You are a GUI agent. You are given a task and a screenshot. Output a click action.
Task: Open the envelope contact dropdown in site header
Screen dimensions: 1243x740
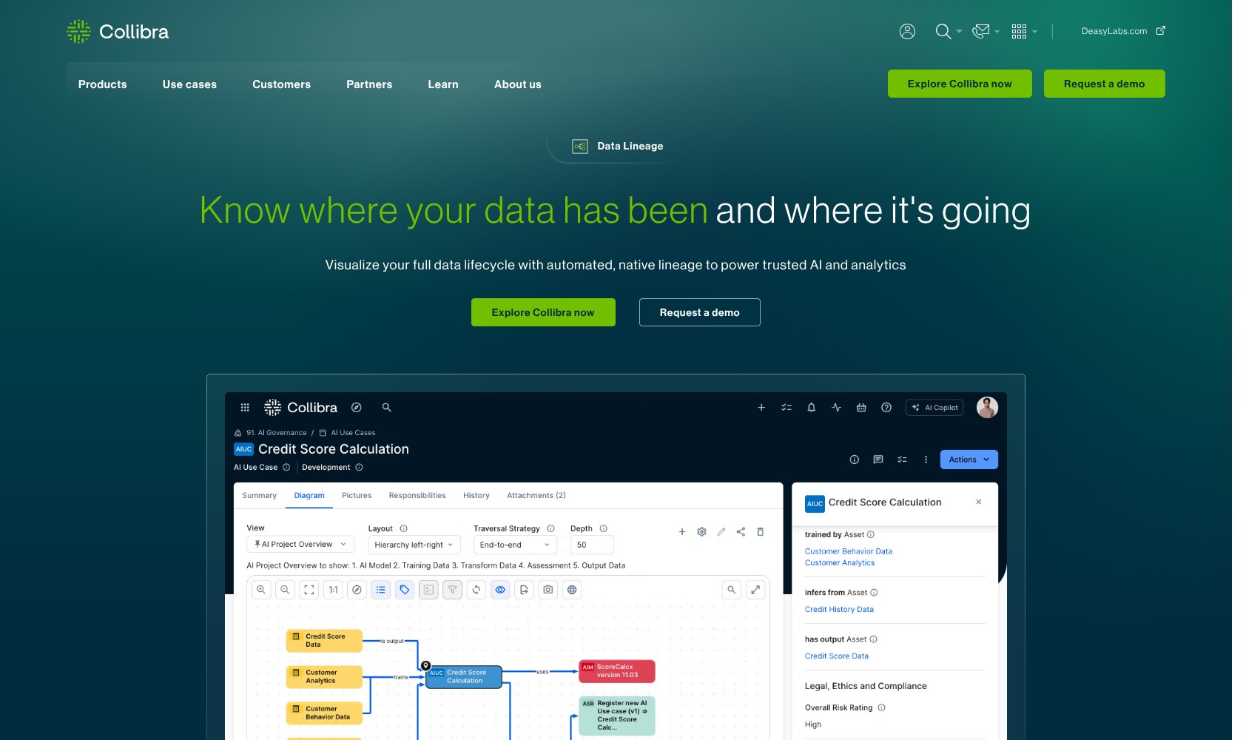986,31
